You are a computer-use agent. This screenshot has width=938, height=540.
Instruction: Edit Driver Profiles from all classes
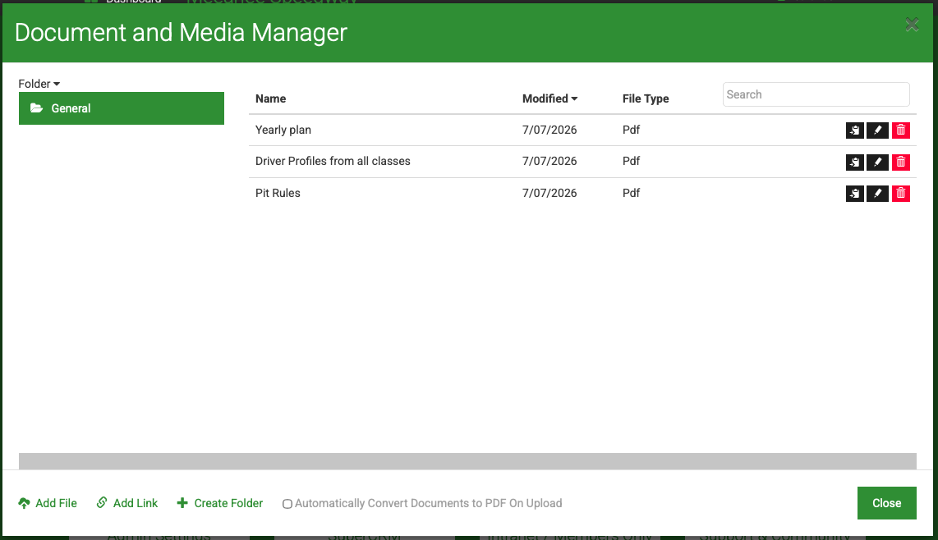click(877, 162)
